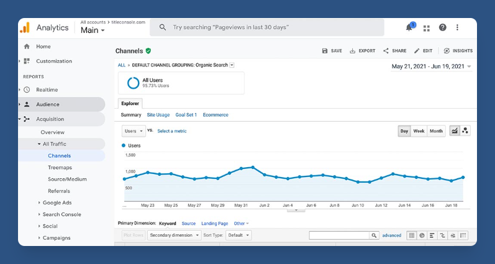Click the Google Analytics logo

pos(25,28)
